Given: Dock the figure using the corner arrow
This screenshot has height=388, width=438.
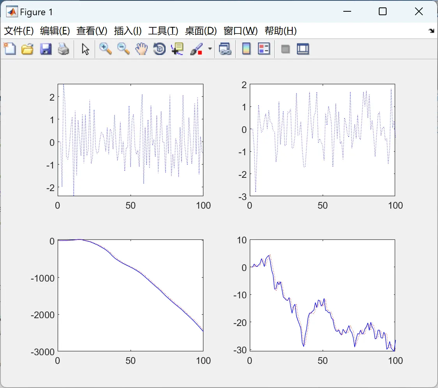Looking at the screenshot, I should click(431, 30).
